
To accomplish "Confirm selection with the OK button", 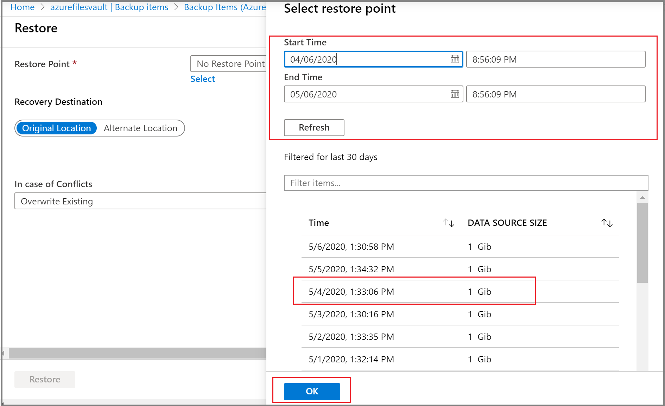I will tap(311, 391).
